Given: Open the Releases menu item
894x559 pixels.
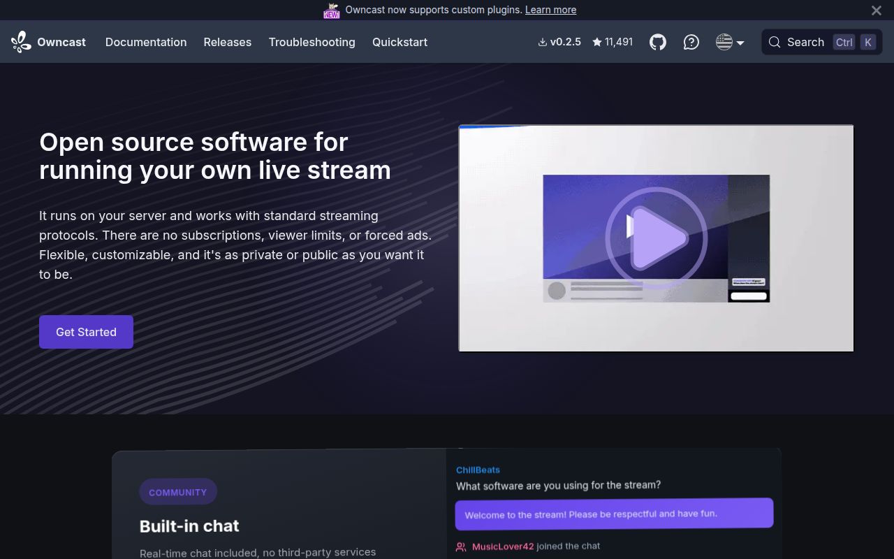Looking at the screenshot, I should [x=228, y=42].
